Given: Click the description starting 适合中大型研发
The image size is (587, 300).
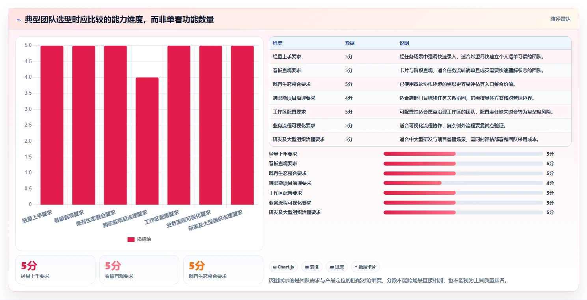Looking at the screenshot, I should 470,140.
